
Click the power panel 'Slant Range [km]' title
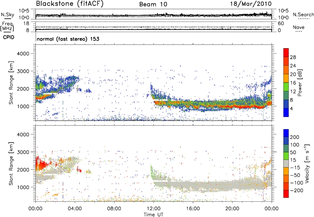[11, 83]
